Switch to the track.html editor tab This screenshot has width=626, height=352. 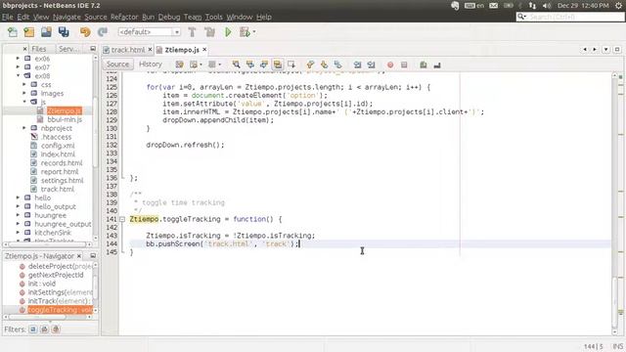tap(128, 50)
